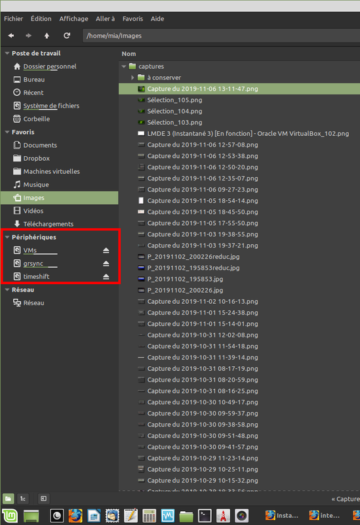Select Sélection_105.png file
Screen dimensions: 360x525
[x=174, y=100]
